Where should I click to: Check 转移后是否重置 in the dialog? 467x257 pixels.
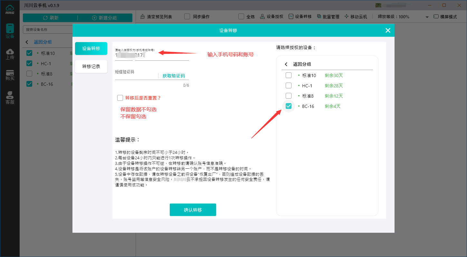pos(120,98)
